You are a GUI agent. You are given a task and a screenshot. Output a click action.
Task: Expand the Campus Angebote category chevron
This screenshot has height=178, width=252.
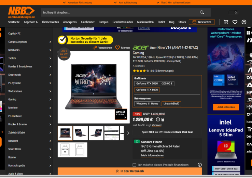pos(50,42)
